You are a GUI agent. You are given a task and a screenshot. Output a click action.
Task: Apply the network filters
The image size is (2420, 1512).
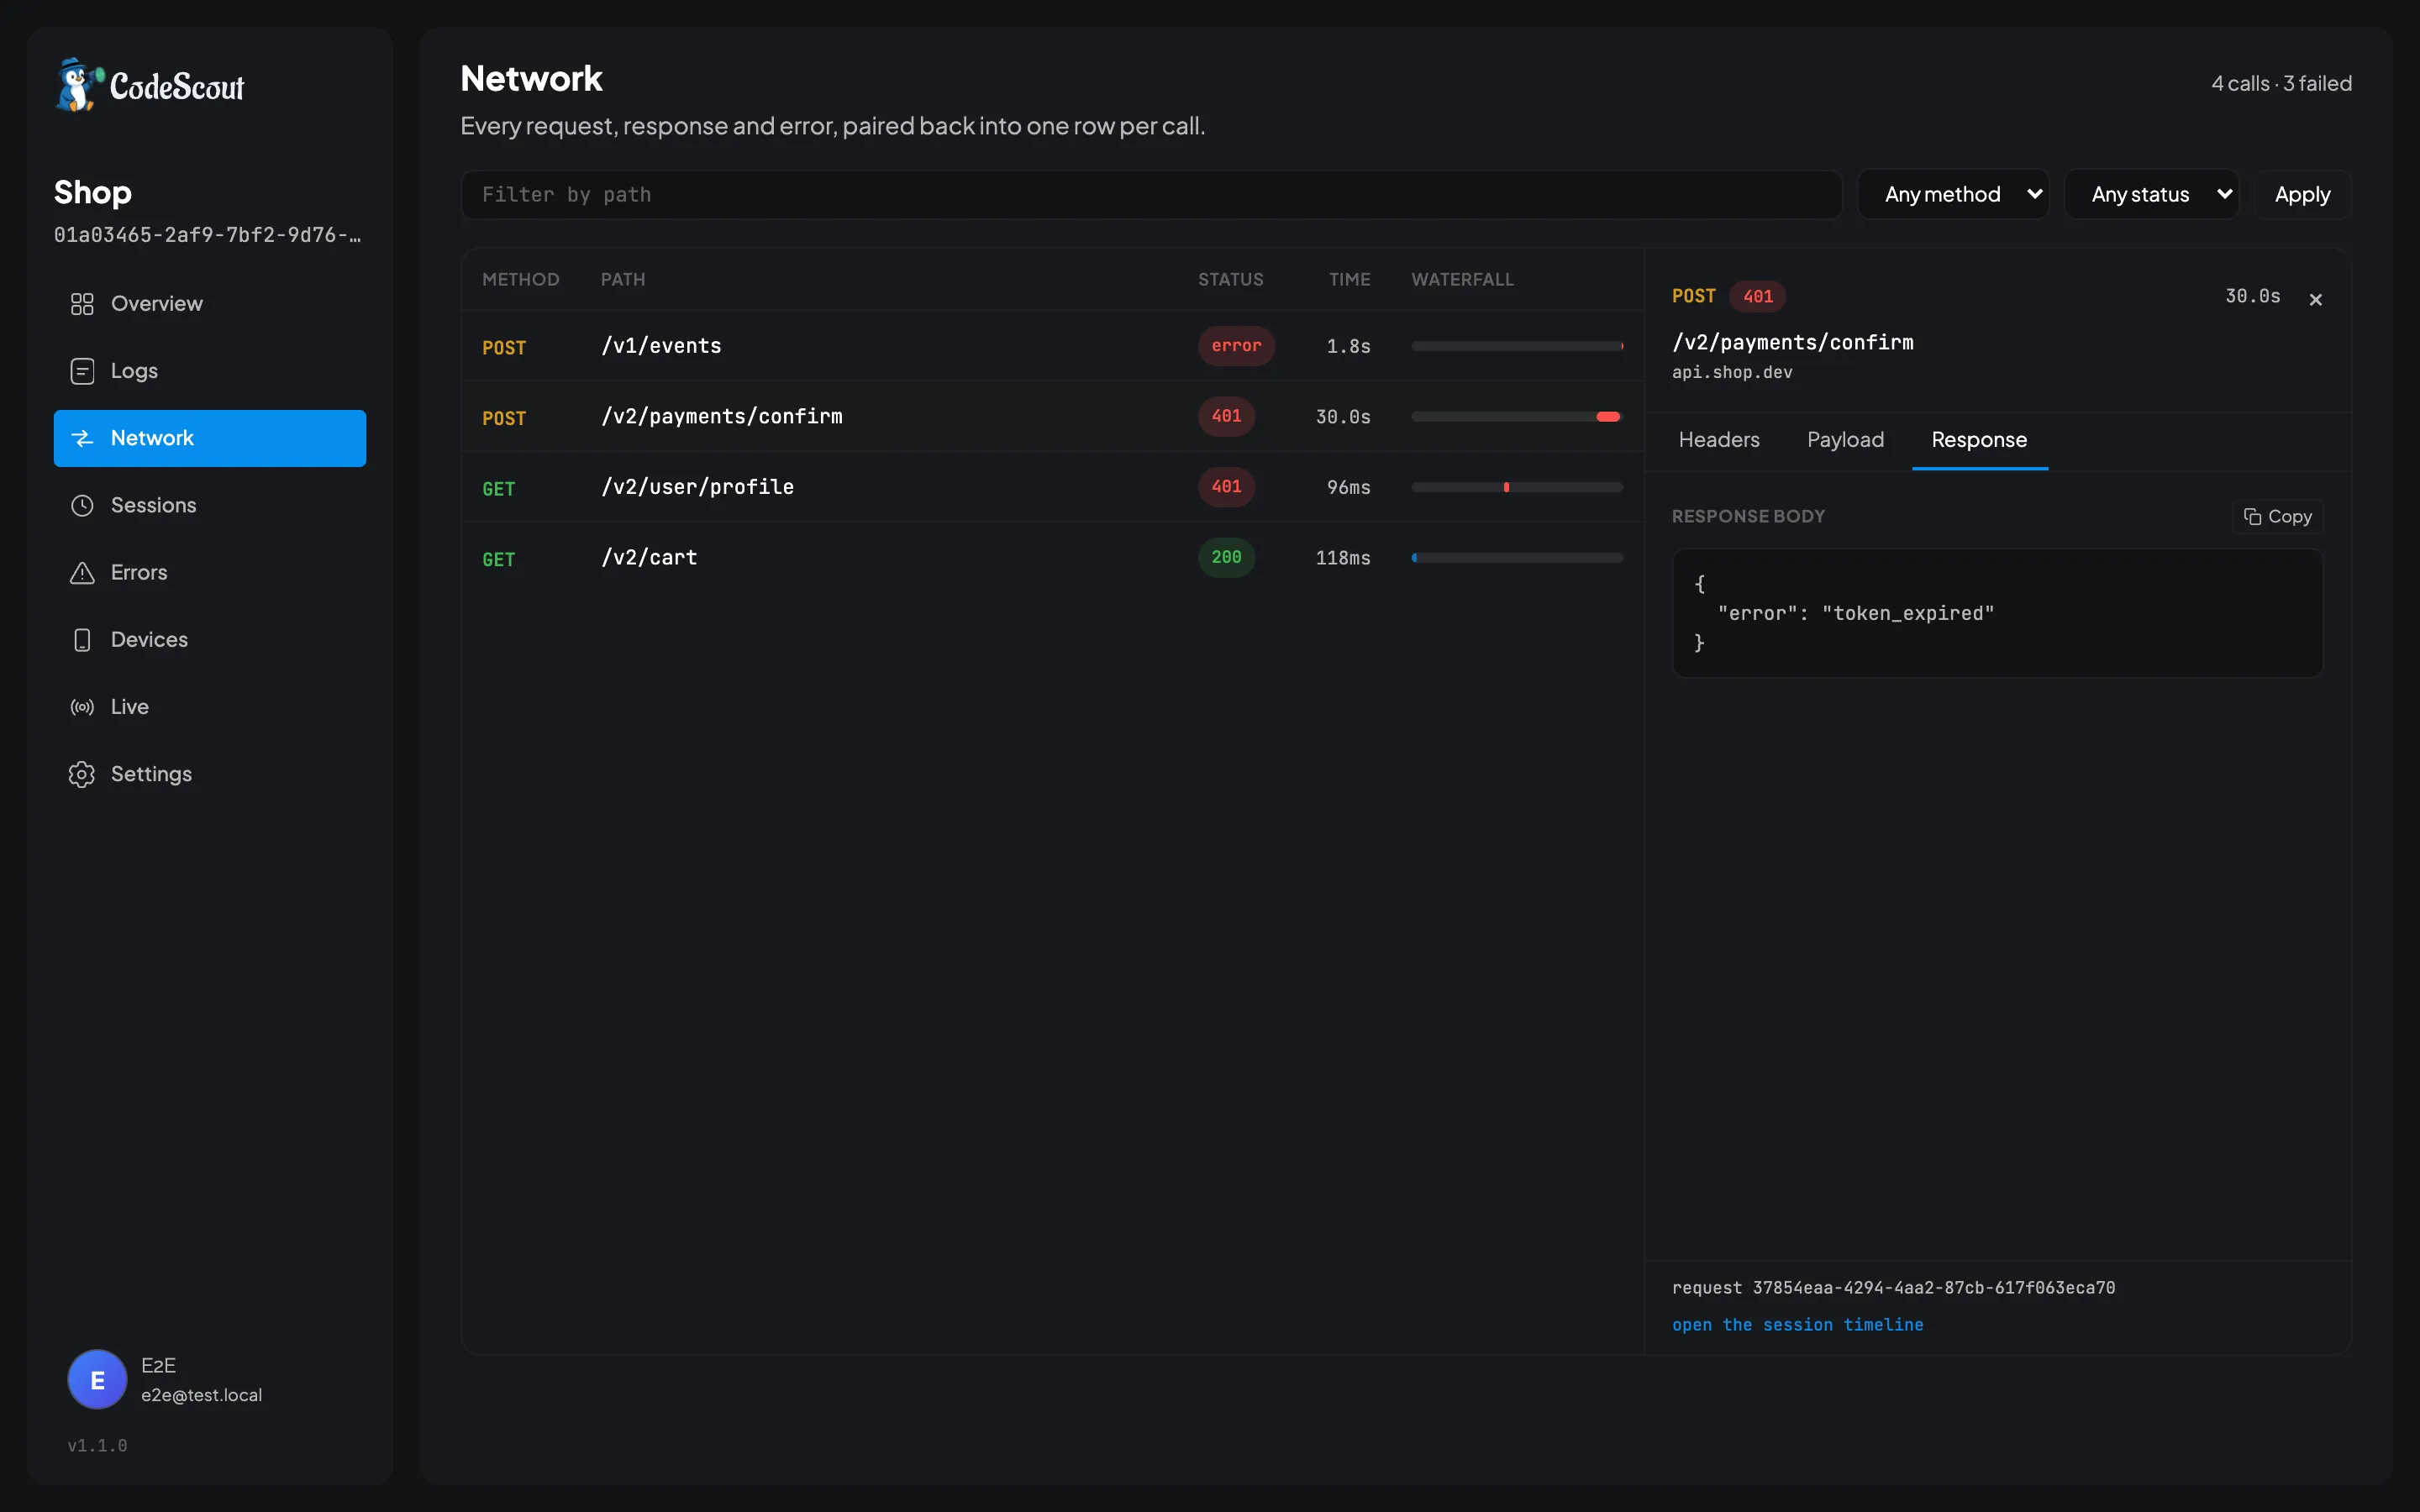(2302, 195)
